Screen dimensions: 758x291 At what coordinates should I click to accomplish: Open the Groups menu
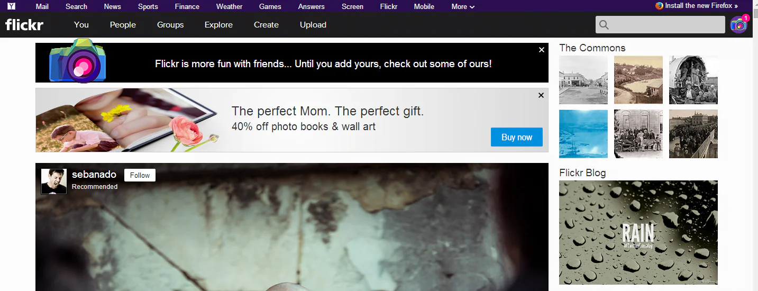170,25
